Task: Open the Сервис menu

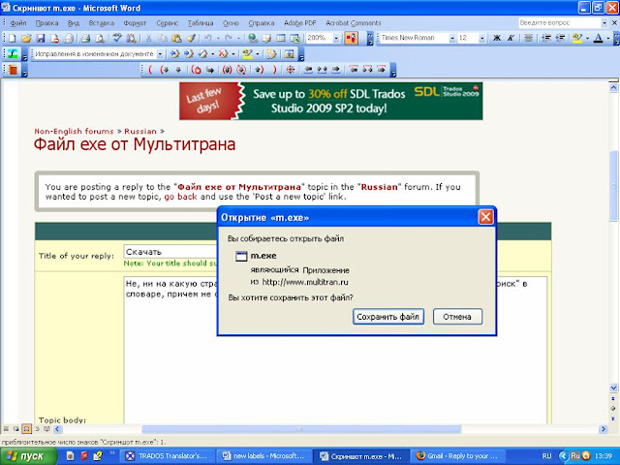Action: tap(168, 23)
